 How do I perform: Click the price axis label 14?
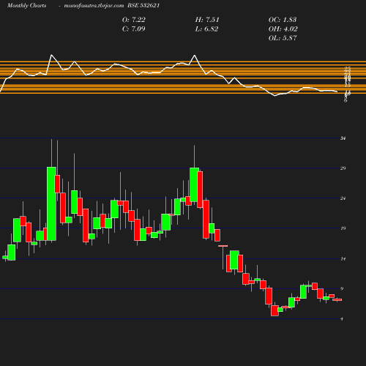click(343, 258)
